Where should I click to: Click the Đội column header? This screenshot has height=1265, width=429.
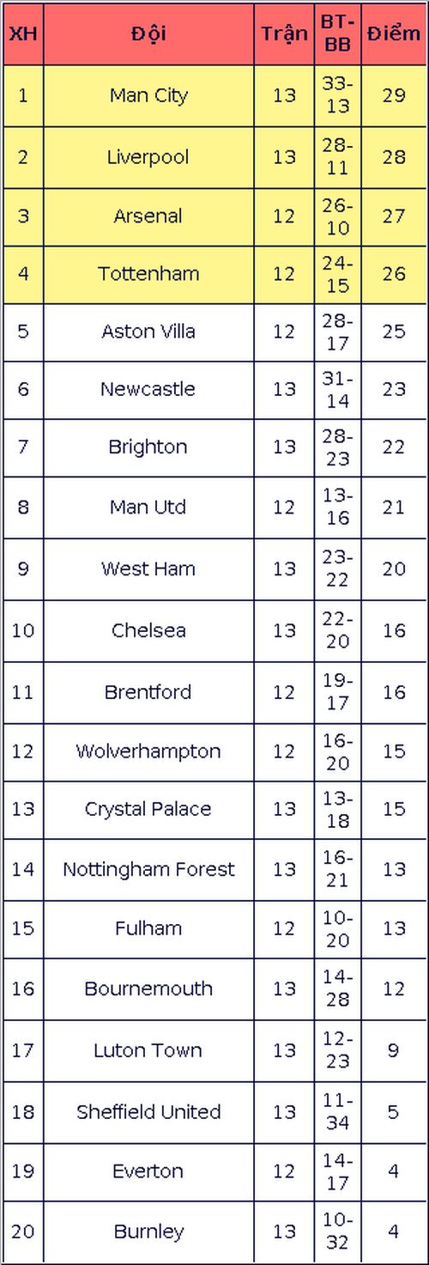point(148,34)
